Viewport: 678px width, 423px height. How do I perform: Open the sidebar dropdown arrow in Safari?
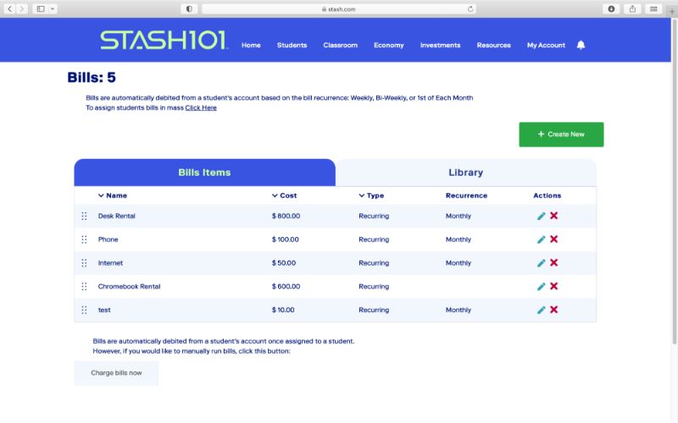coord(53,8)
